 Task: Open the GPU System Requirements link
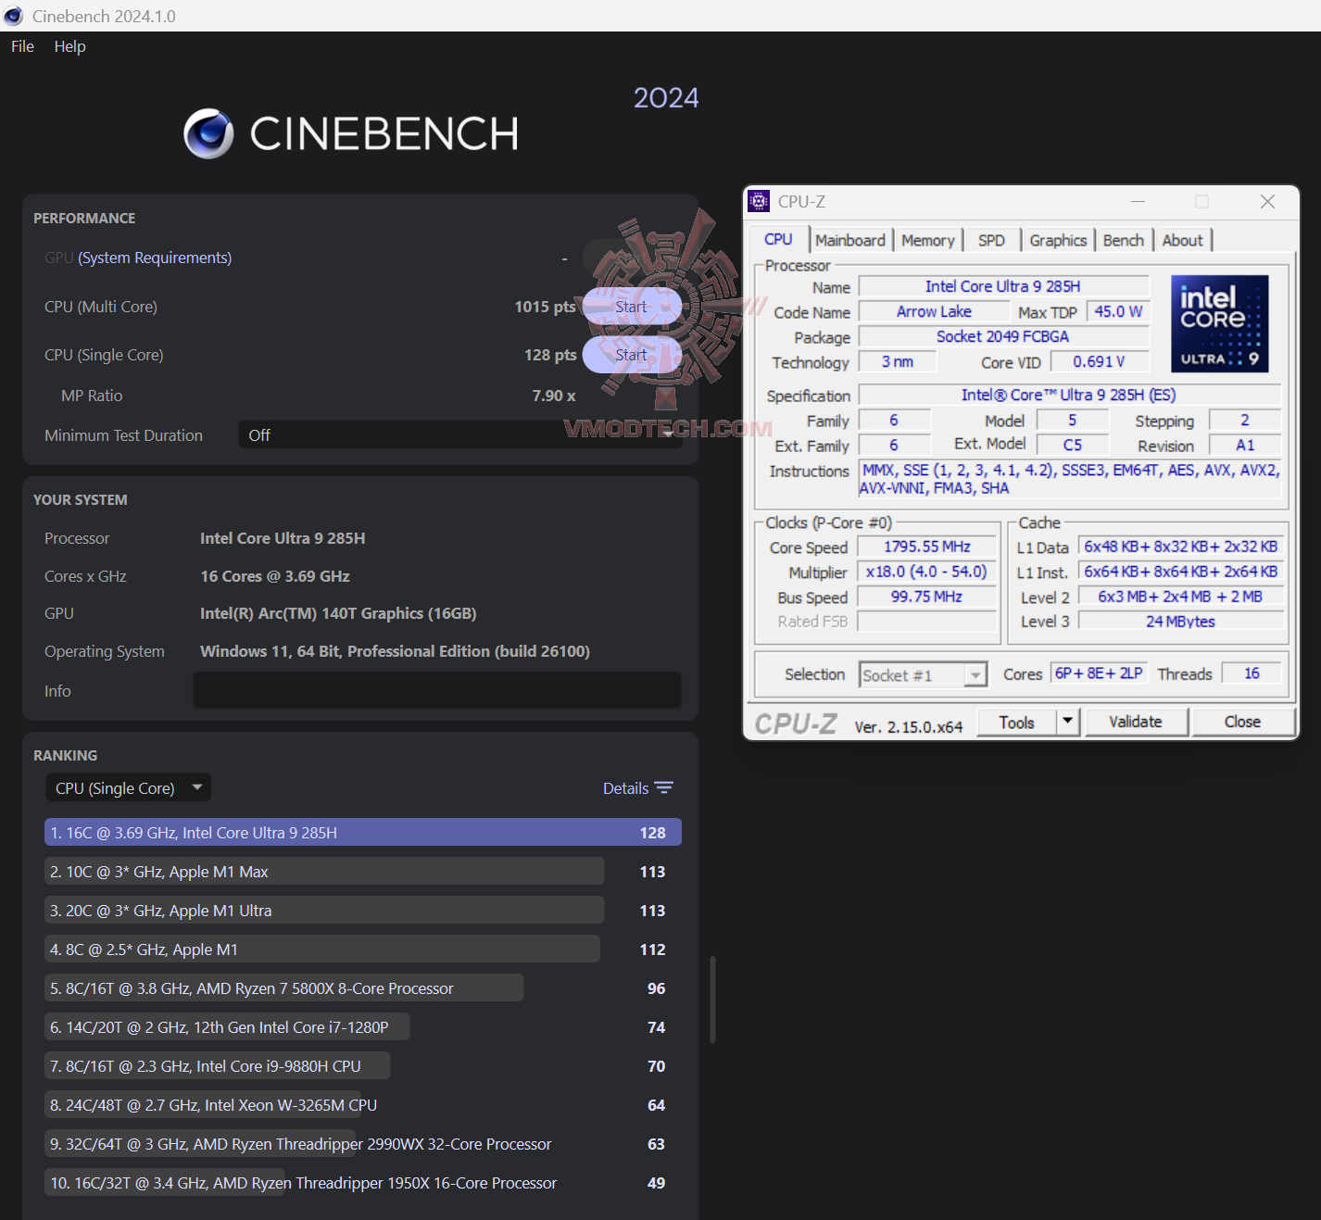point(155,258)
